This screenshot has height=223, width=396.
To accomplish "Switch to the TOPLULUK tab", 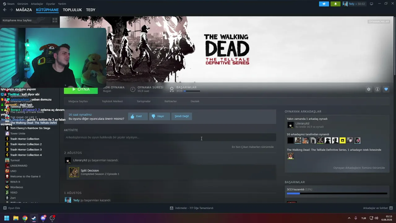I will 72,10.
